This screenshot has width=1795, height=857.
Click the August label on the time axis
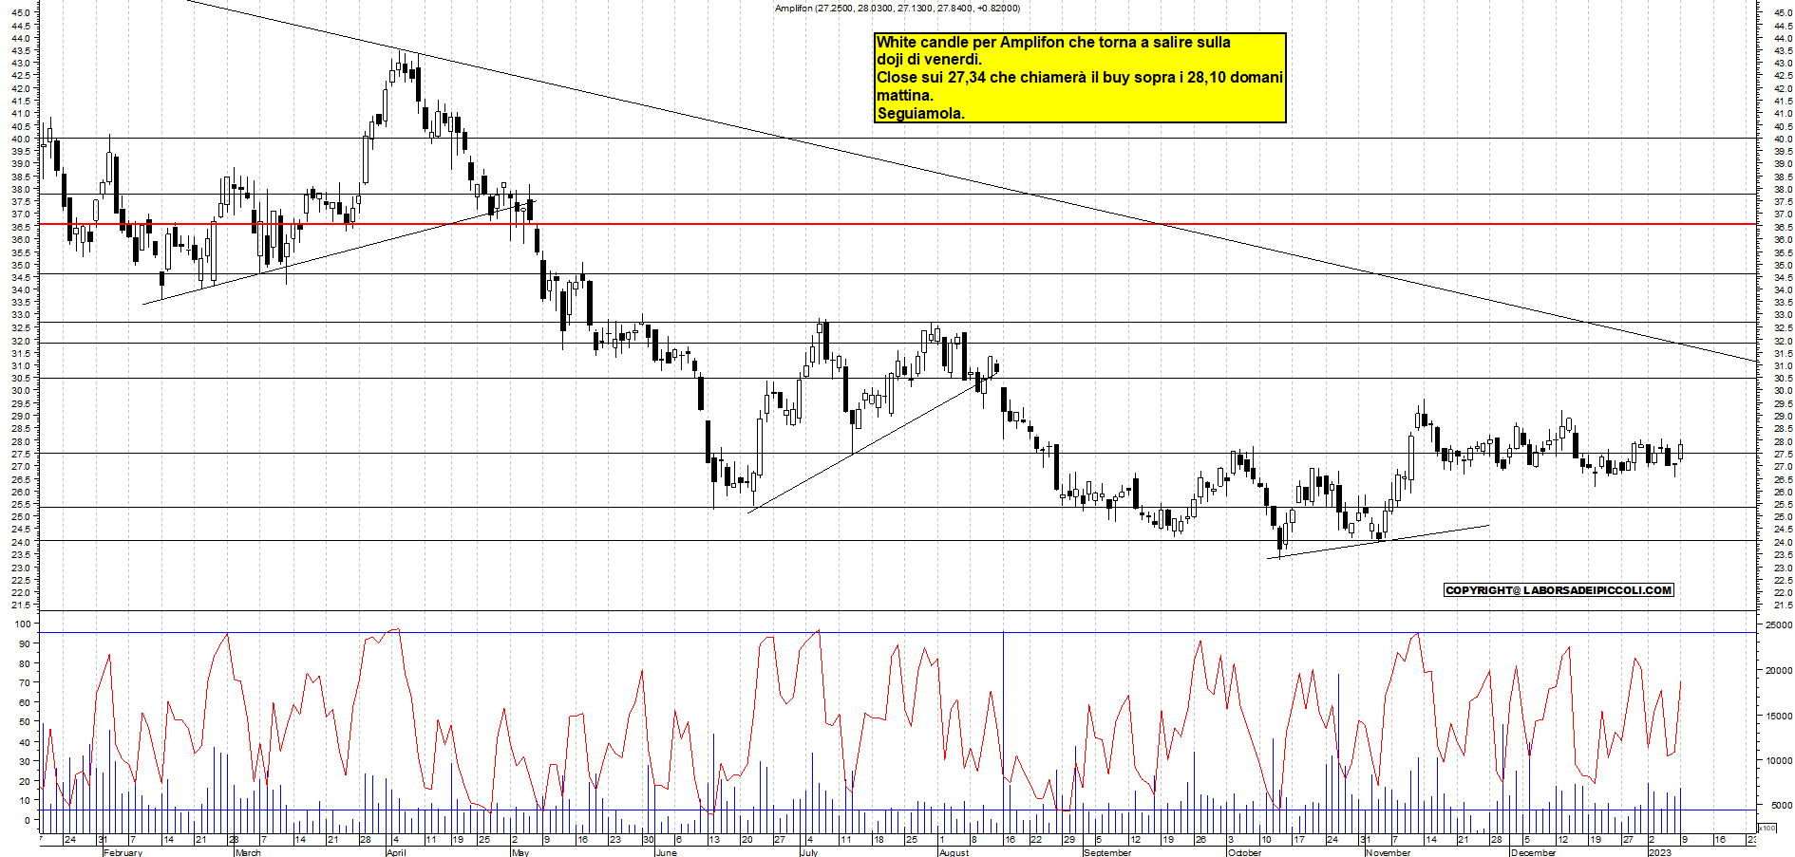[x=954, y=852]
